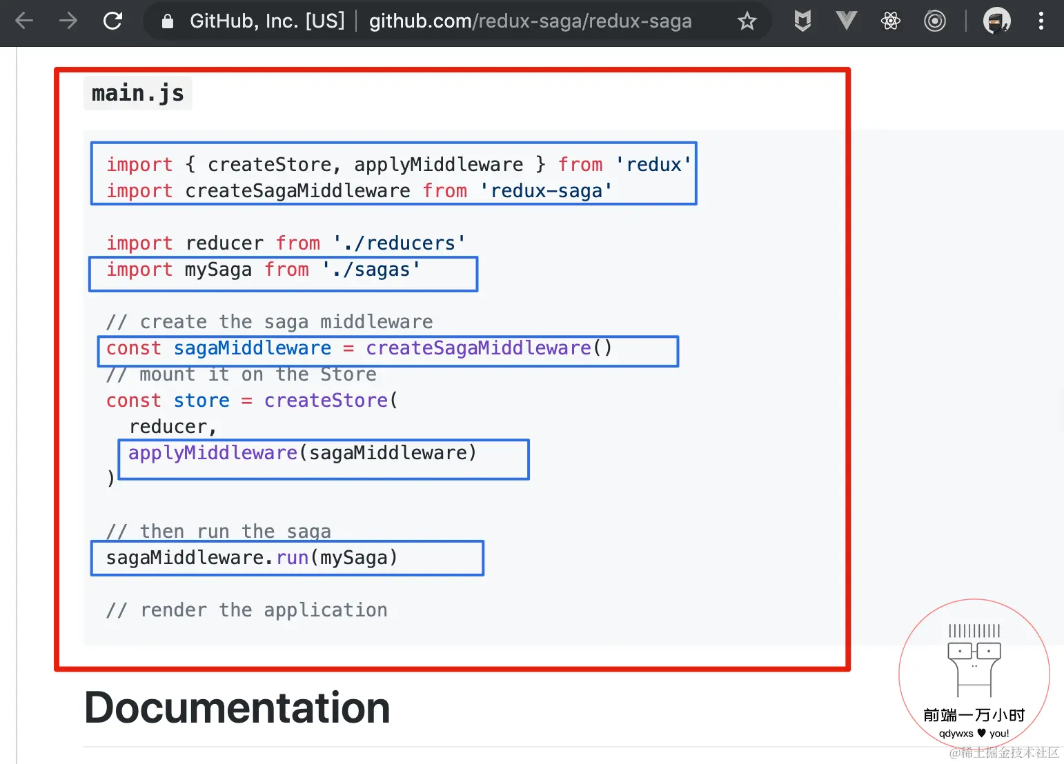Click the line importing createSagaMiddleware from 'redux-saga'
This screenshot has height=764, width=1064.
tap(359, 191)
